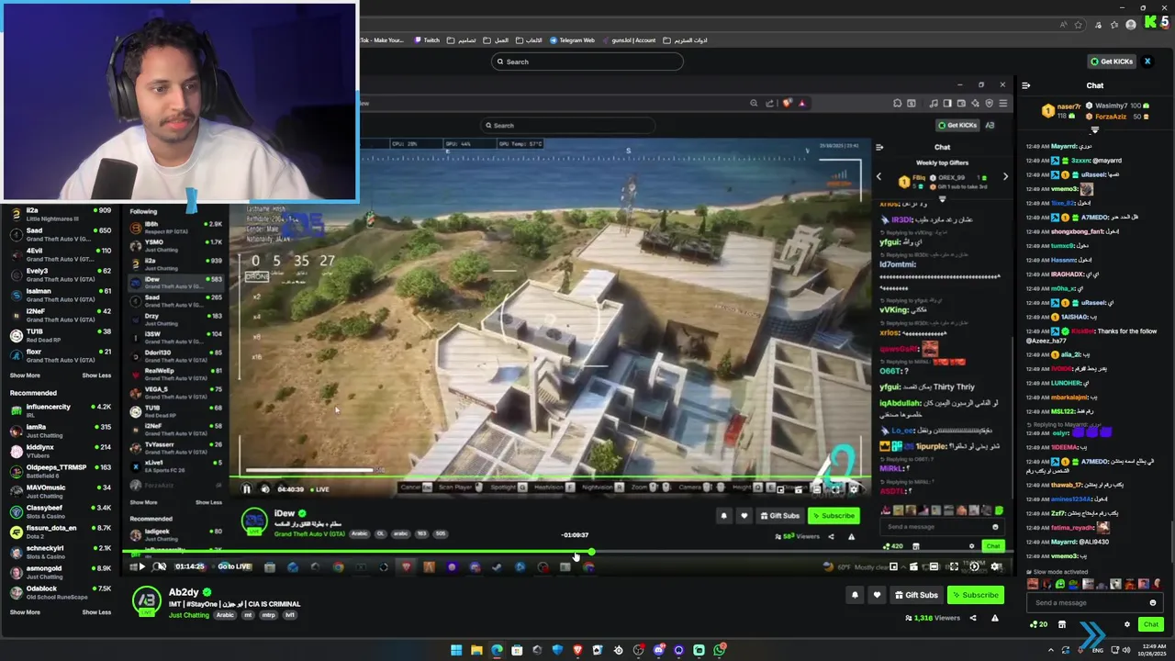Open il2a channel in outer sidebar
This screenshot has height=661, width=1175.
point(61,214)
